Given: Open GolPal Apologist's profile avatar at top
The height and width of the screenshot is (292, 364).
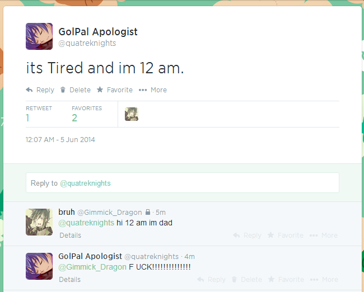Looking at the screenshot, I should [39, 36].
